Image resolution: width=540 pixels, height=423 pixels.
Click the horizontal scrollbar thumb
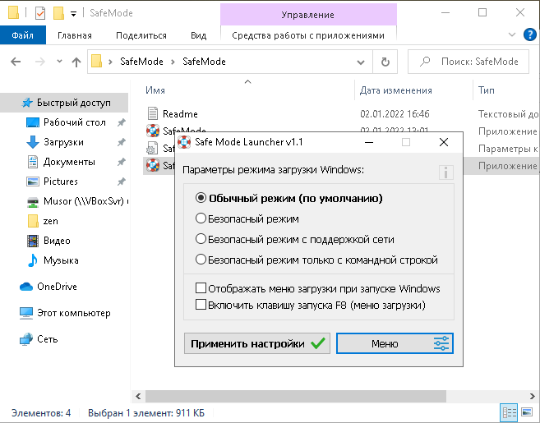296,396
